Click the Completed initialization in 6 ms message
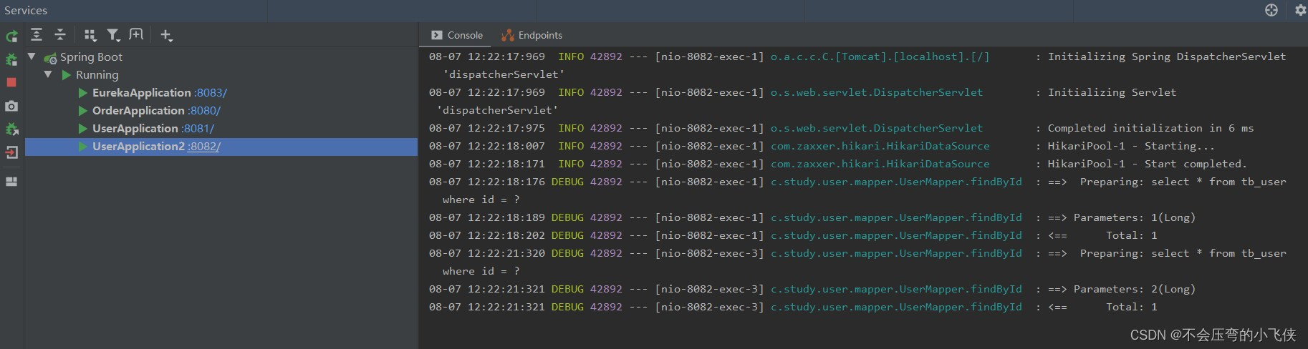The height and width of the screenshot is (349, 1308). [1150, 128]
